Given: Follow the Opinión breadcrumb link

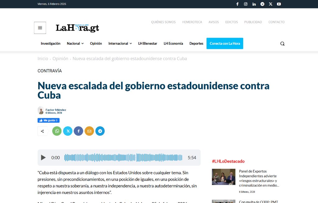Looking at the screenshot, I should [60, 58].
